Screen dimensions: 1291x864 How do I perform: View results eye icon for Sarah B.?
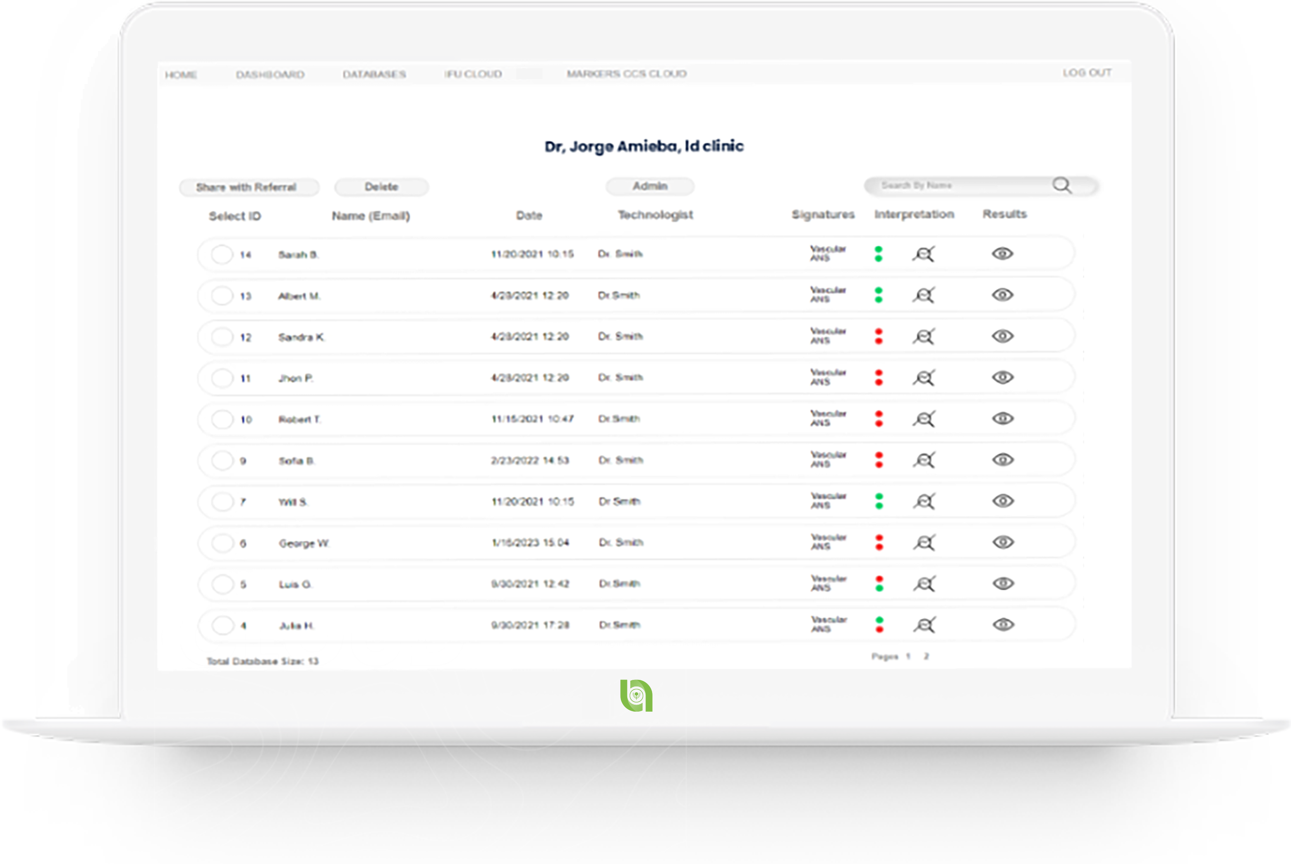pos(1002,253)
